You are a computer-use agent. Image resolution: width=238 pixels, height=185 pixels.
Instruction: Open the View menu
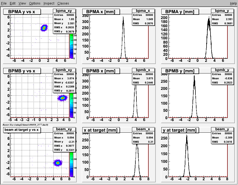(x=22, y=3)
